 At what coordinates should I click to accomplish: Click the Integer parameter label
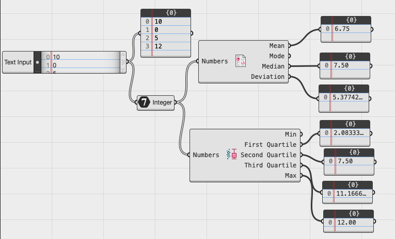[162, 103]
